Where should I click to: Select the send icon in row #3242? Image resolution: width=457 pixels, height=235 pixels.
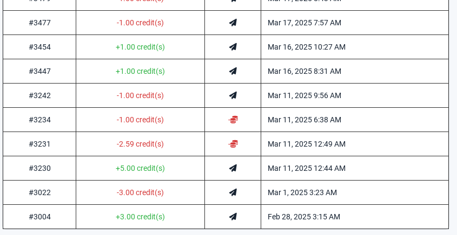233,95
